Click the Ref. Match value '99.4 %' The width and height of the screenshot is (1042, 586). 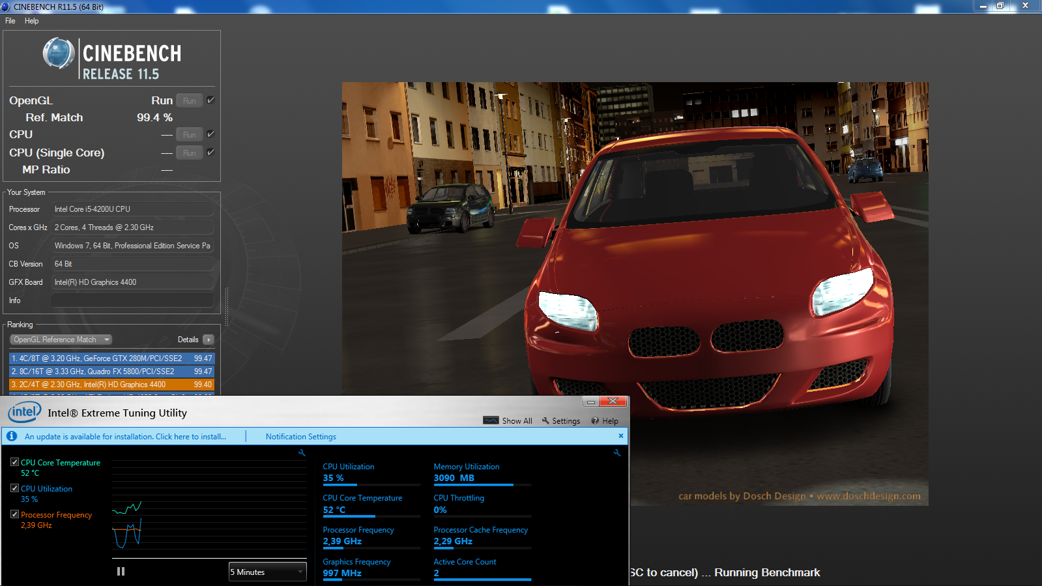click(154, 117)
